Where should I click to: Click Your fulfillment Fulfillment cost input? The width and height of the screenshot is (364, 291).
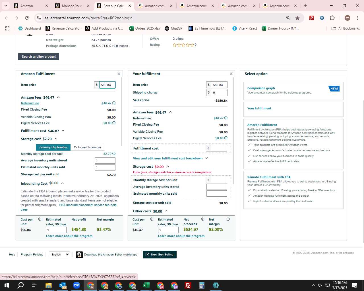pos(219,148)
